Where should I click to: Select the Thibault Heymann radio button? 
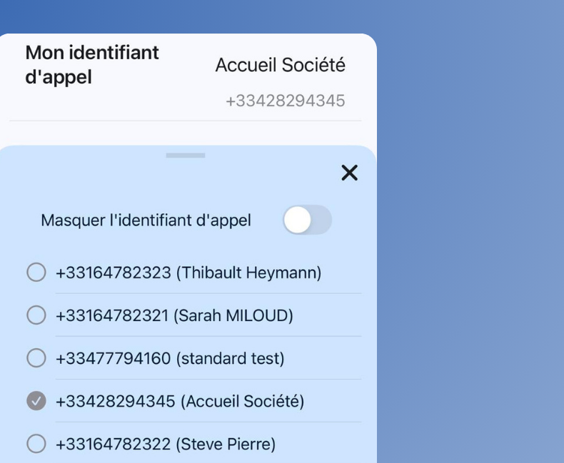pos(36,273)
